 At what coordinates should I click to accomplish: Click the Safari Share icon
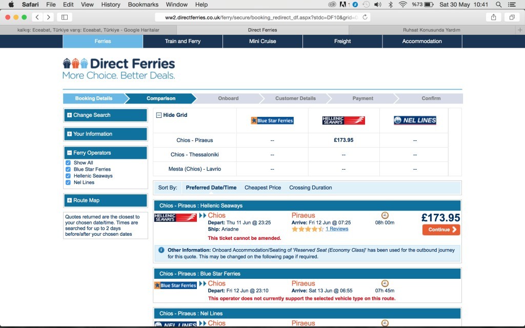coord(493,17)
